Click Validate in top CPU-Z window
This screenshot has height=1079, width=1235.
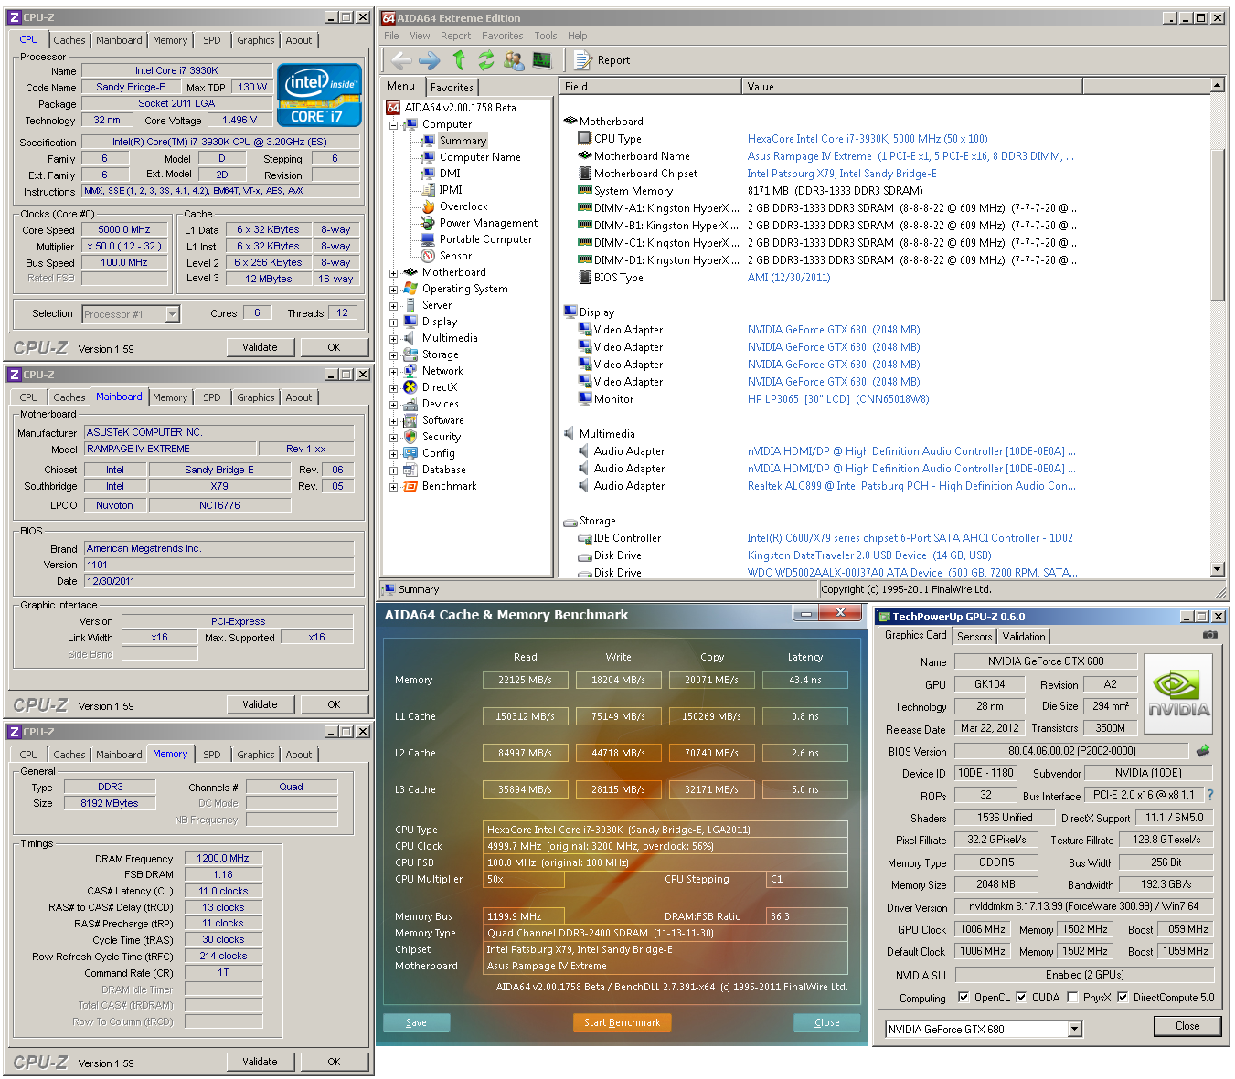(260, 347)
